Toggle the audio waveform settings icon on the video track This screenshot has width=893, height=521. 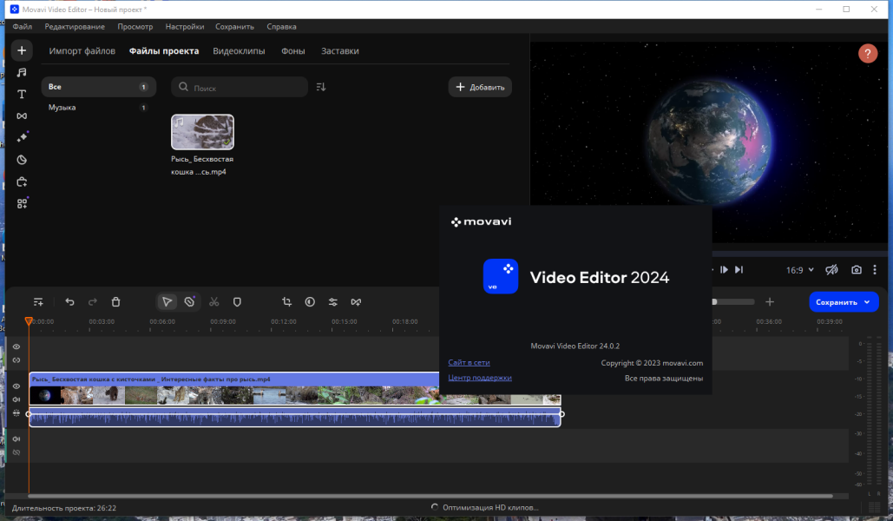tap(16, 413)
